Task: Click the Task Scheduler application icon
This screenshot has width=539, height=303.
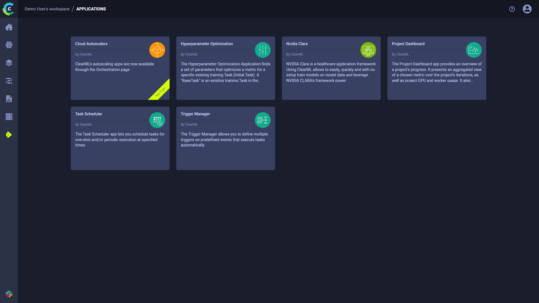Action: click(x=157, y=120)
